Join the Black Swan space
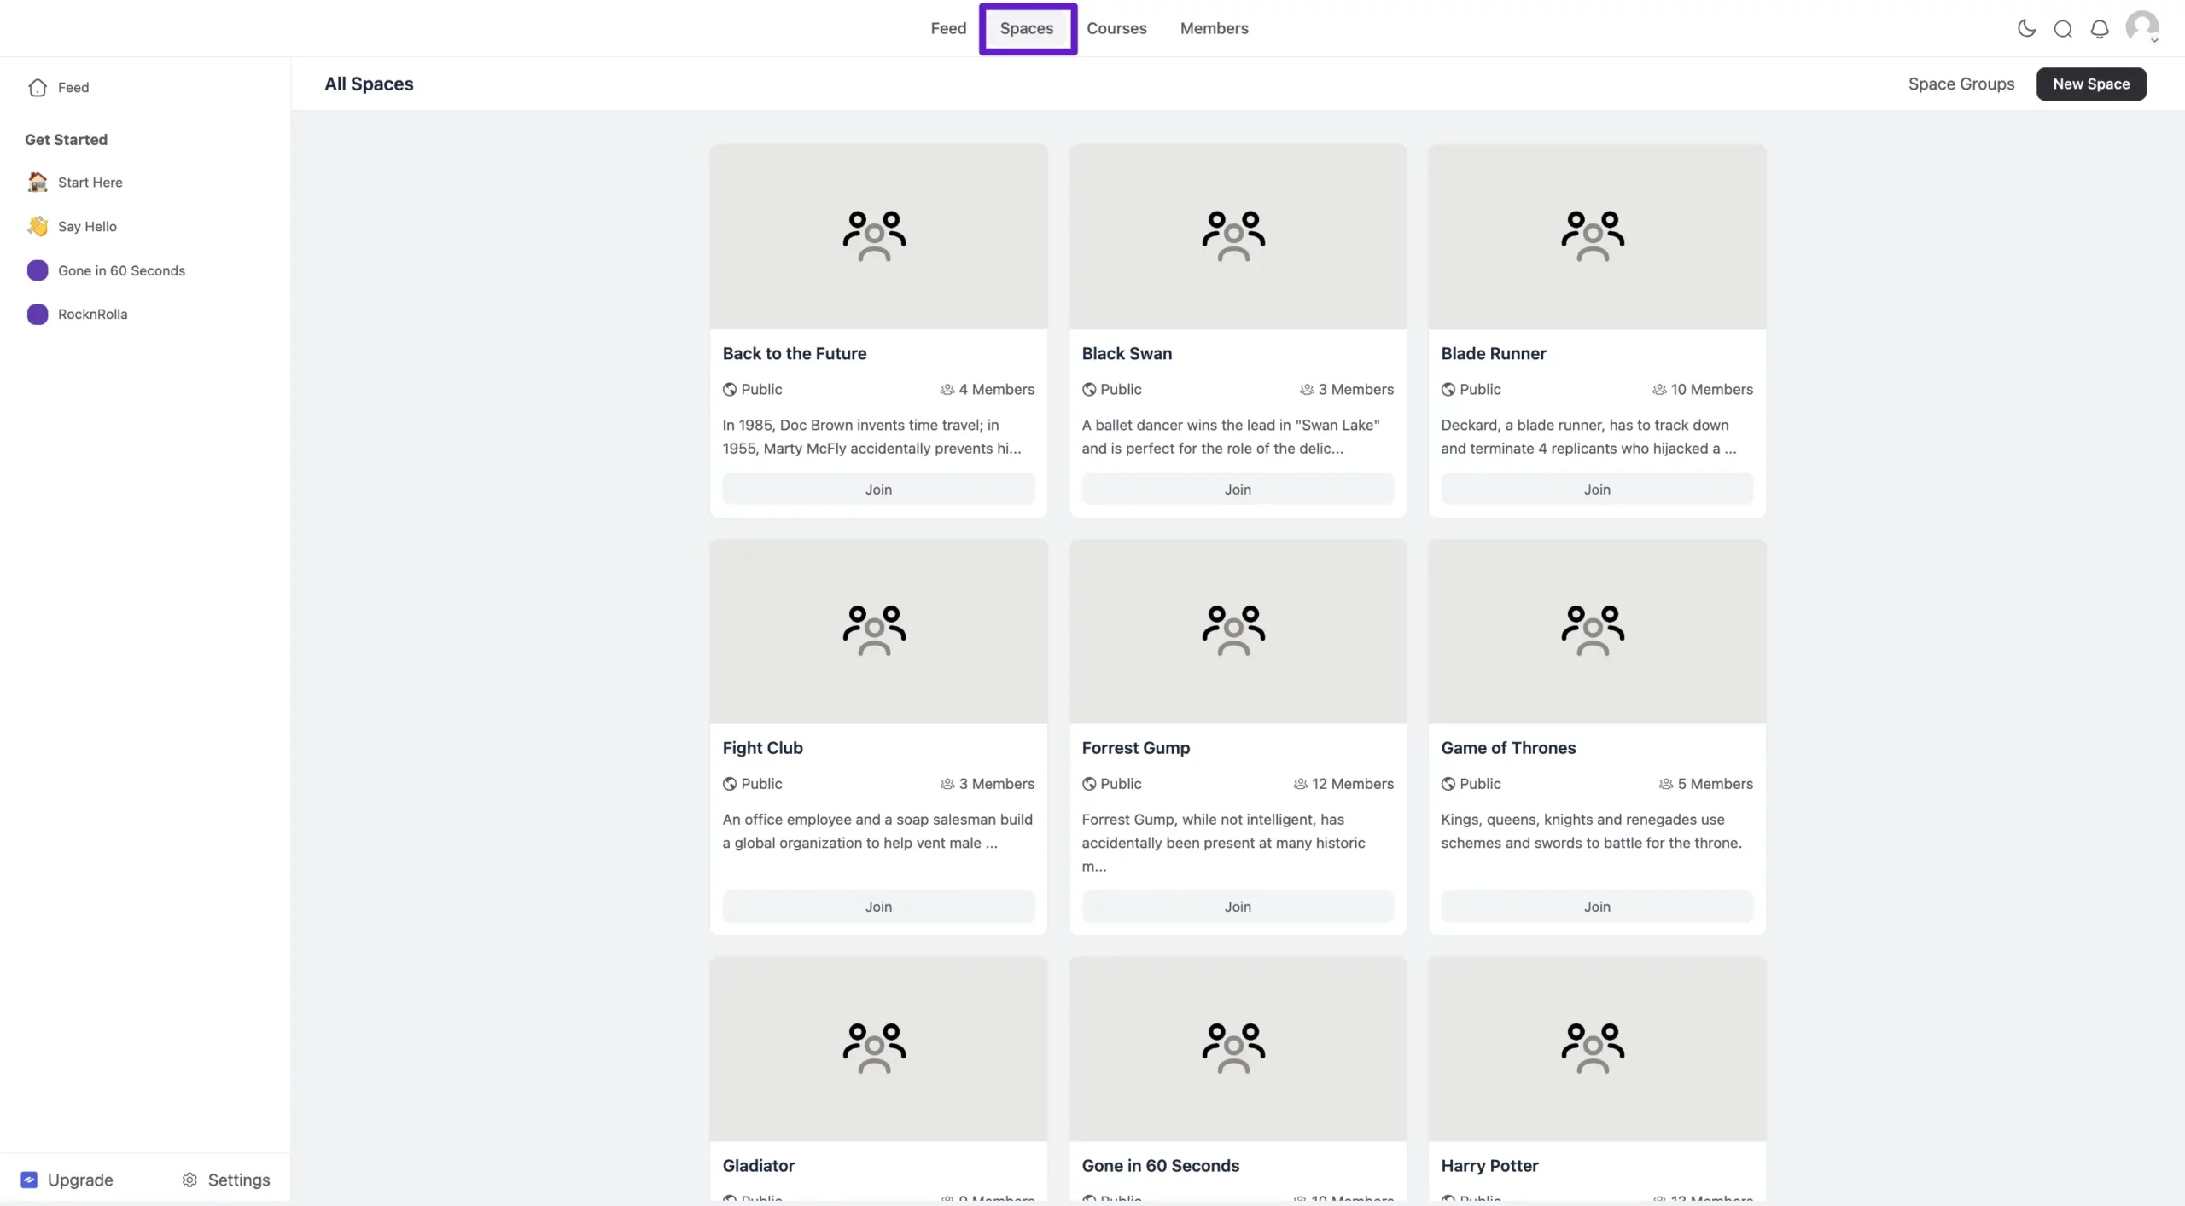2185x1206 pixels. point(1238,489)
